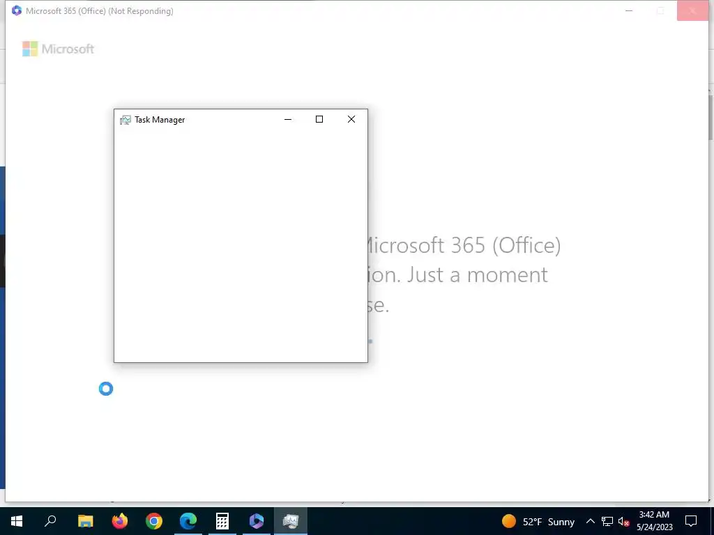Viewport: 714px width, 535px height.
Task: Select Task Manager taskbar icon
Action: [291, 521]
